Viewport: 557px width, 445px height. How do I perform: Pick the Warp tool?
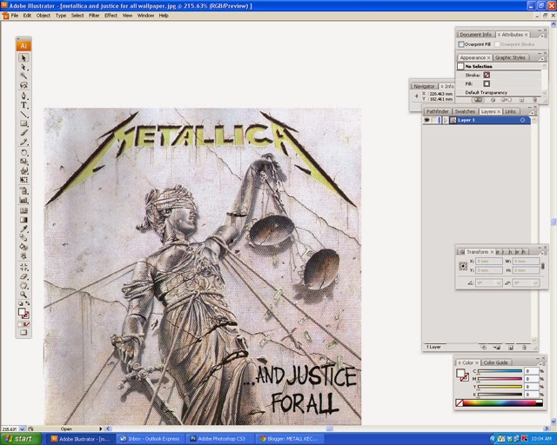coord(23,170)
